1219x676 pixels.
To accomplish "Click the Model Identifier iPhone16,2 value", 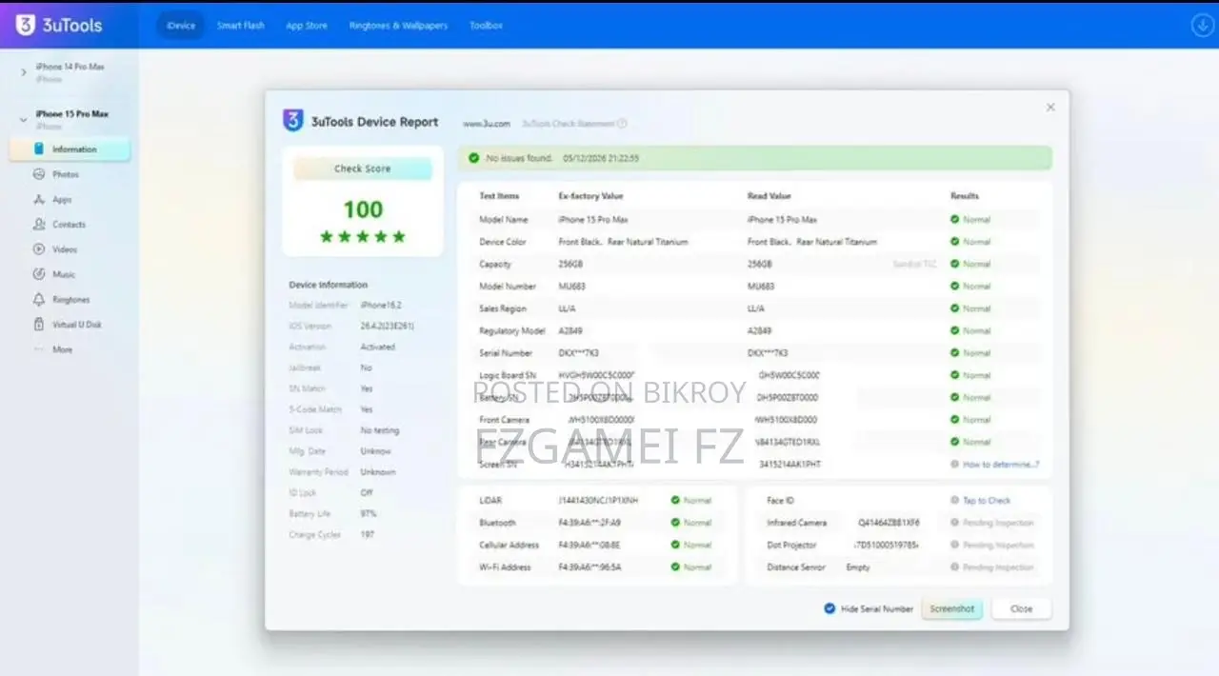I will (x=380, y=305).
